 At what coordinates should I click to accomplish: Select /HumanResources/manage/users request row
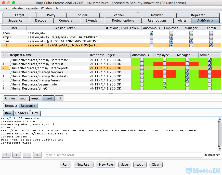(x=111, y=80)
